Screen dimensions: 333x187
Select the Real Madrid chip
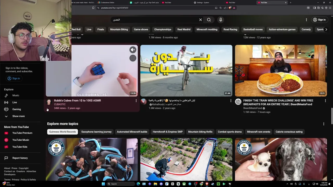tap(184, 29)
